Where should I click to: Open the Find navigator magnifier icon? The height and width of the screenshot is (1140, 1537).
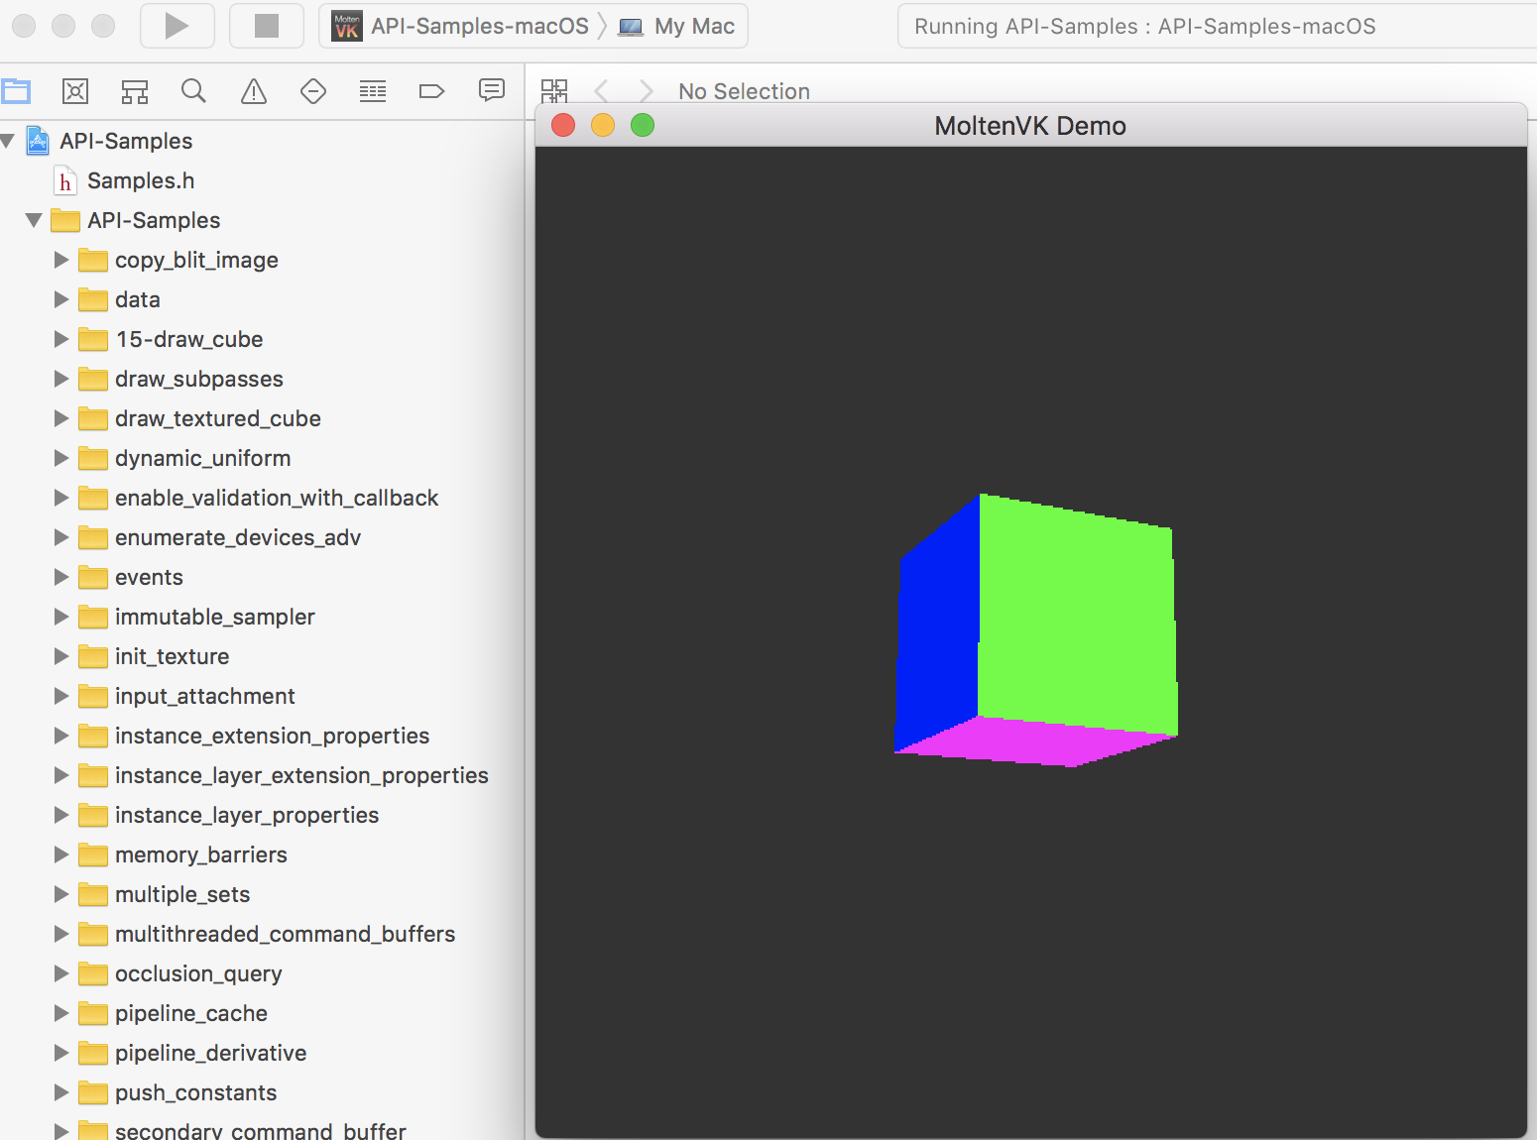pyautogui.click(x=194, y=91)
